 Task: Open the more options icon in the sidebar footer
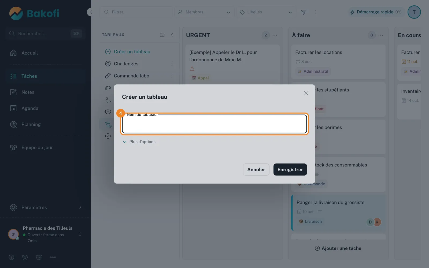[x=53, y=257]
